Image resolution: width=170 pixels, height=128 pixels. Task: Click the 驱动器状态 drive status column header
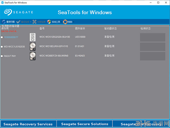tap(110, 29)
